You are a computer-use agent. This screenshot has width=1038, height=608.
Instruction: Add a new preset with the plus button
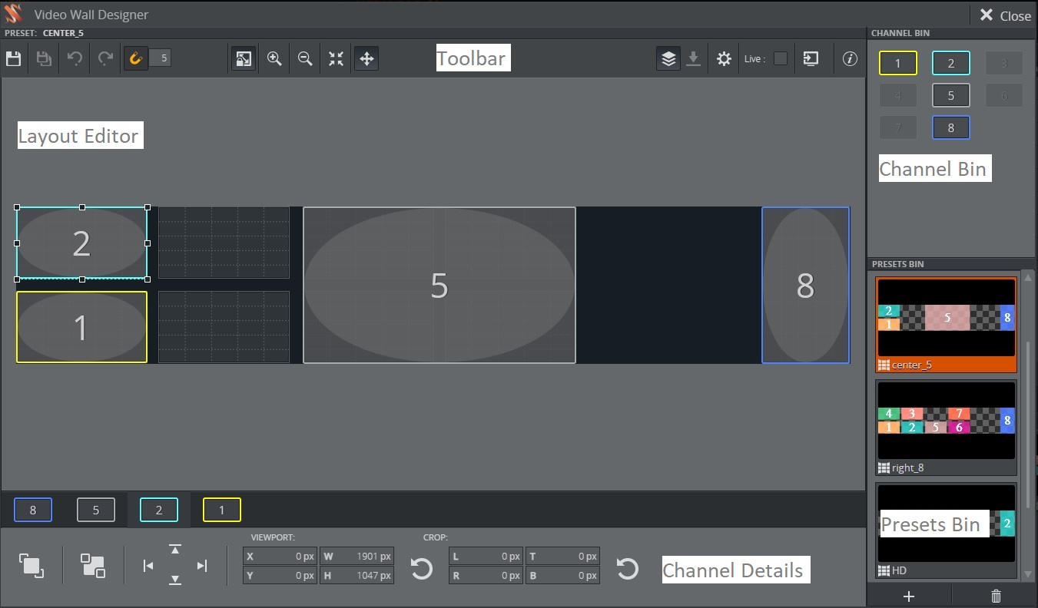point(909,596)
